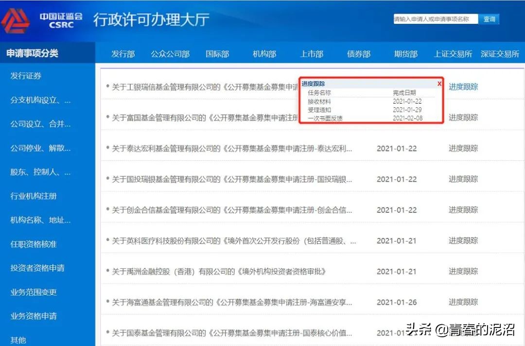Click the applicant search input field
525x346 pixels.
pos(435,19)
